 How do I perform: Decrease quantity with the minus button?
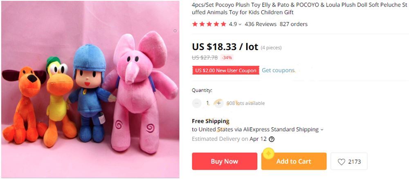coord(197,103)
